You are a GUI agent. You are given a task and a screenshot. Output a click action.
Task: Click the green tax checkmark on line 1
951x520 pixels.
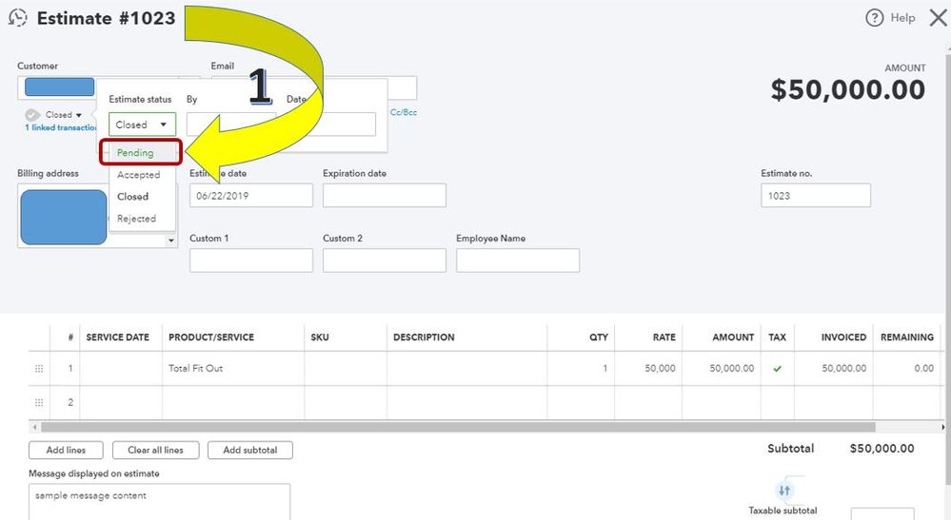[777, 368]
